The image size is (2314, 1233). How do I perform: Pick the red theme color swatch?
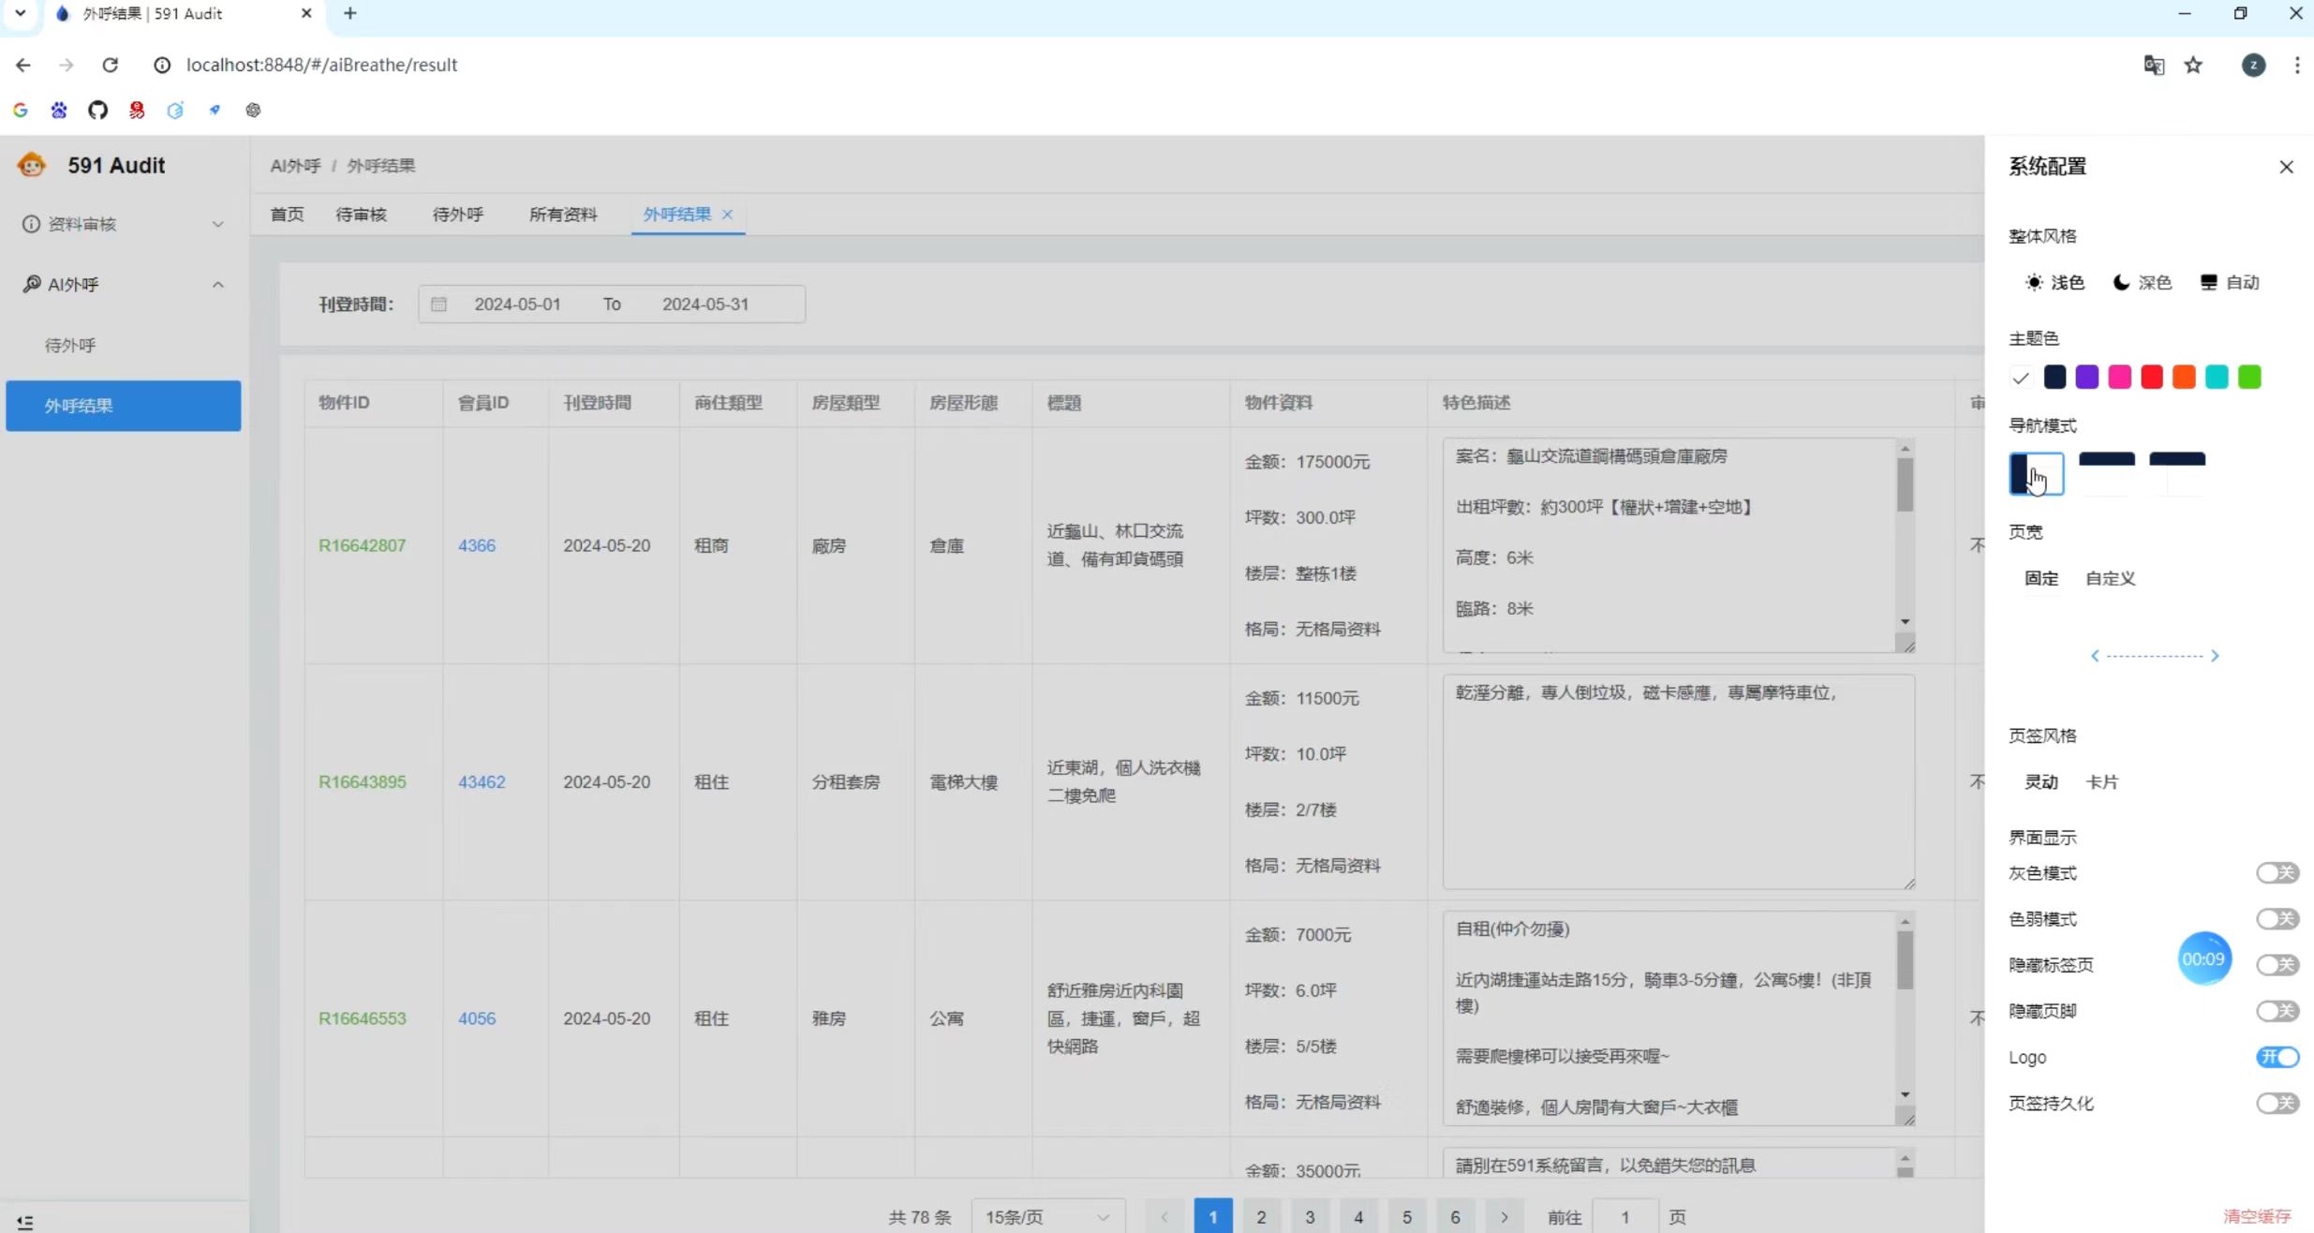click(x=2152, y=377)
